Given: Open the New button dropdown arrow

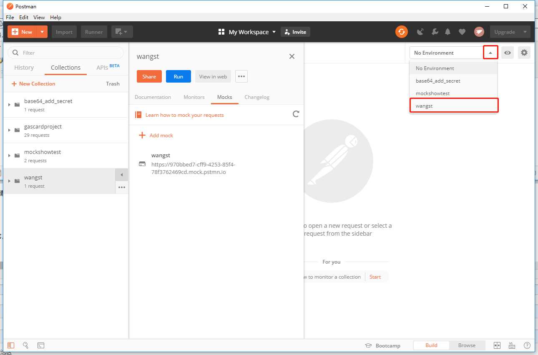Looking at the screenshot, I should [x=42, y=32].
